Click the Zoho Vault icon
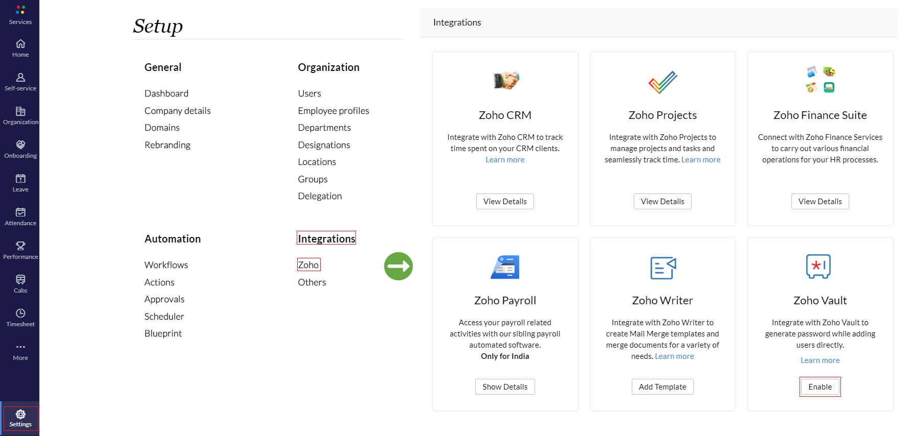The image size is (909, 436). [818, 266]
